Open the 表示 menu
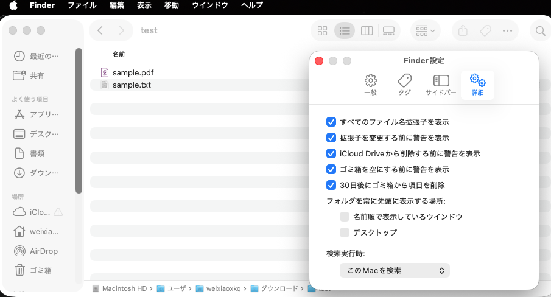This screenshot has width=551, height=297. 144,5
